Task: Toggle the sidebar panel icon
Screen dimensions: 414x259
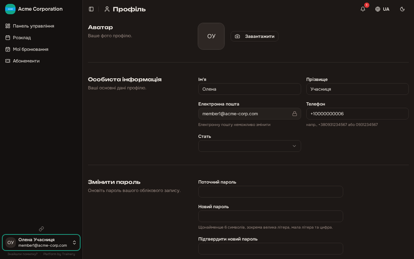Action: click(x=91, y=9)
